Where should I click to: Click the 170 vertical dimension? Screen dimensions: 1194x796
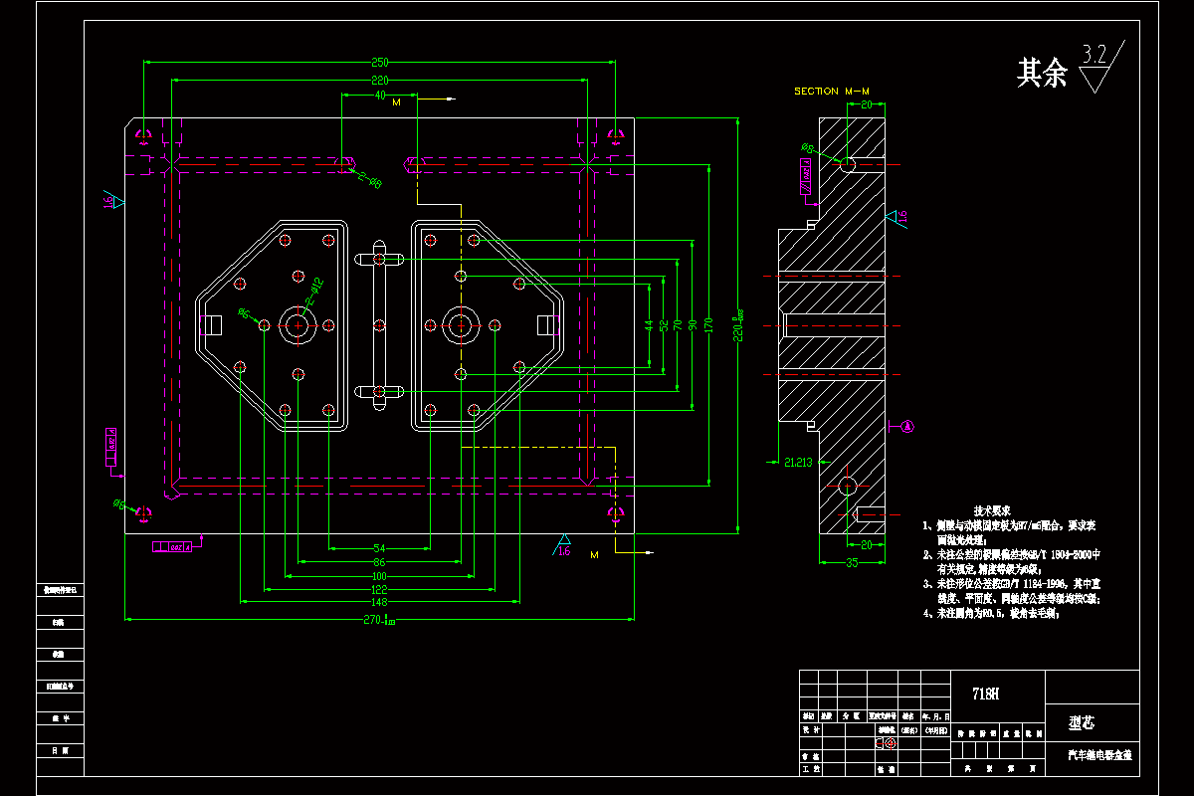tap(707, 325)
